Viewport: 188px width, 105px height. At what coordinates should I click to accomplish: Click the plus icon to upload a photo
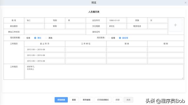(175, 25)
